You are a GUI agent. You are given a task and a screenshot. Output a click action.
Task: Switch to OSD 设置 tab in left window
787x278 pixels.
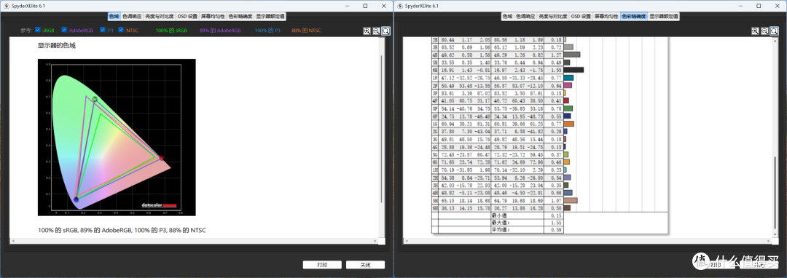pos(188,16)
